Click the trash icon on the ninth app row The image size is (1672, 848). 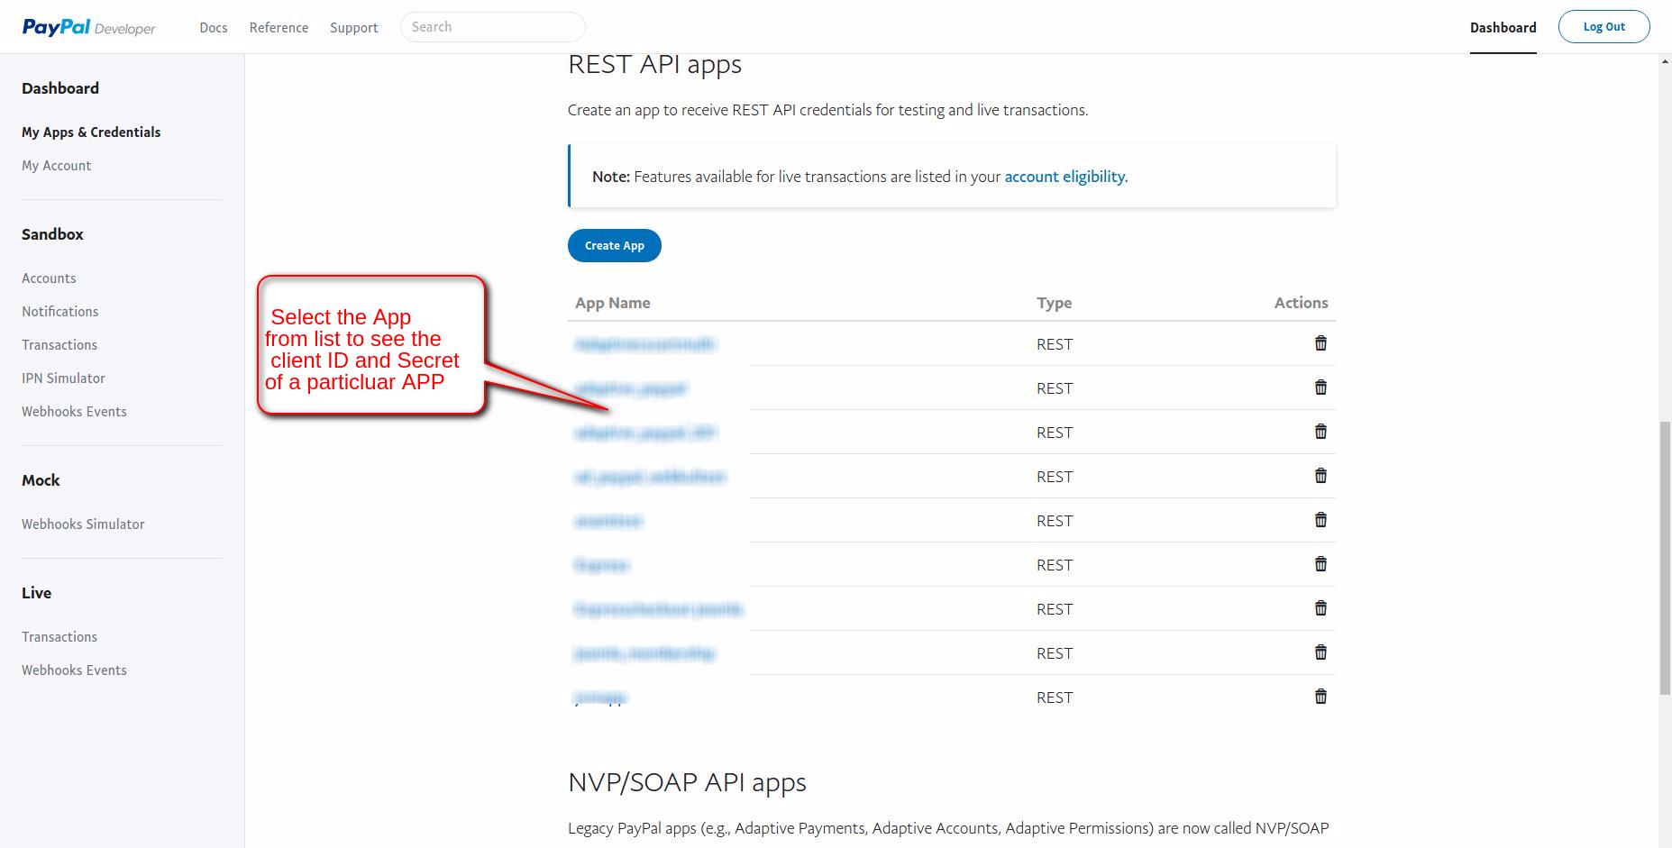pos(1320,697)
